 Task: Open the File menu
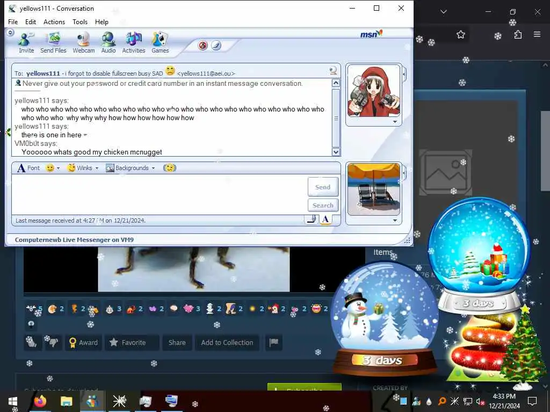13,21
